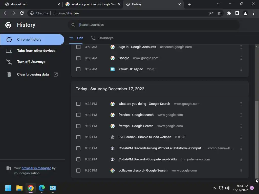Open CollabVM Discord - Computernewb Wiki history link
This screenshot has height=194, width=259.
[147, 159]
